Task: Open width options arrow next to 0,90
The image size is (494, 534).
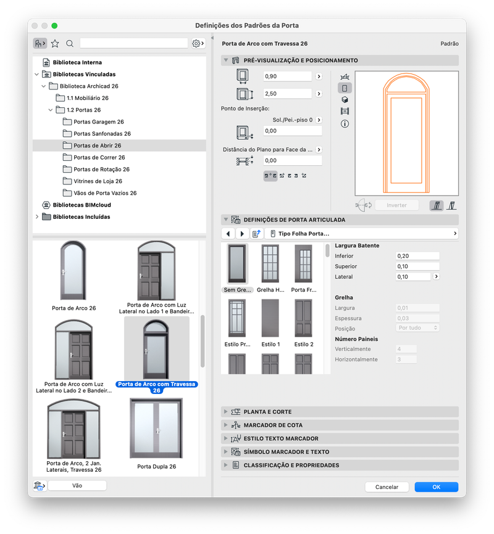Action: coord(319,76)
